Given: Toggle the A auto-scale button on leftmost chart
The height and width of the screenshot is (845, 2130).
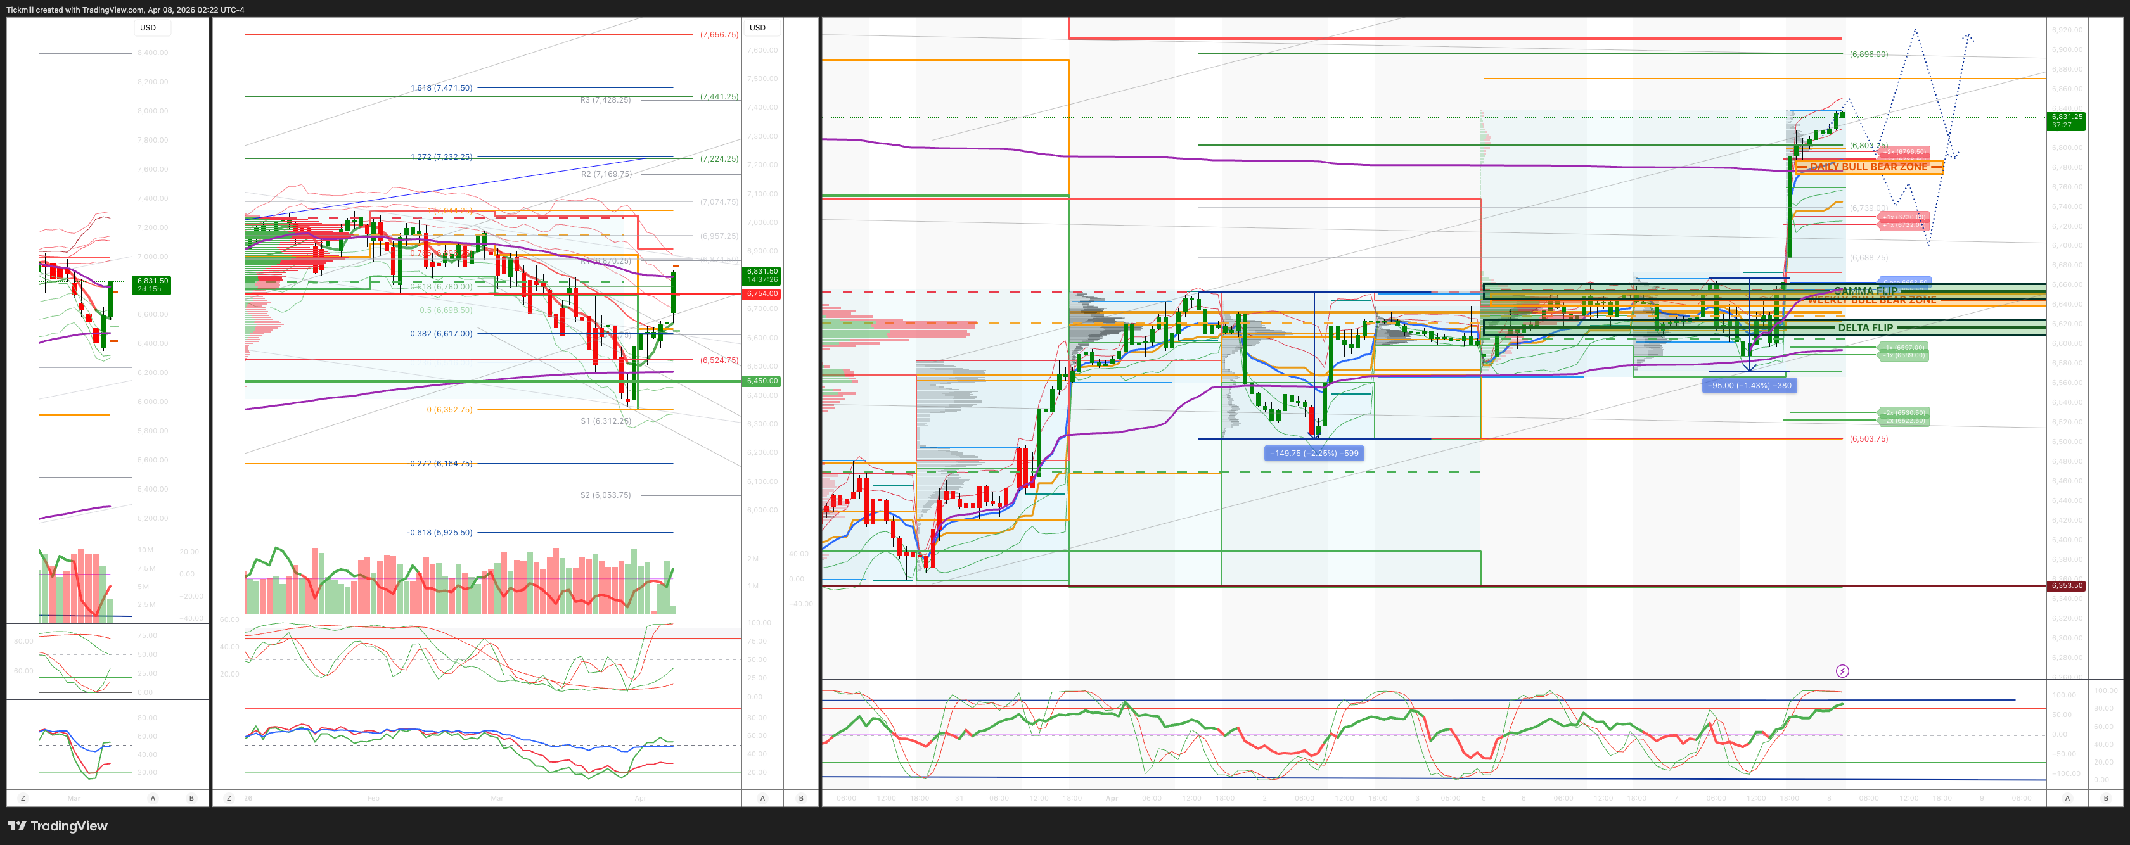Looking at the screenshot, I should (x=152, y=798).
